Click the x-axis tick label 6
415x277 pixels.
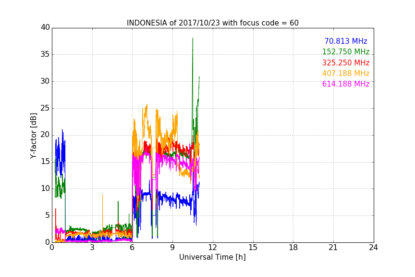[133, 248]
